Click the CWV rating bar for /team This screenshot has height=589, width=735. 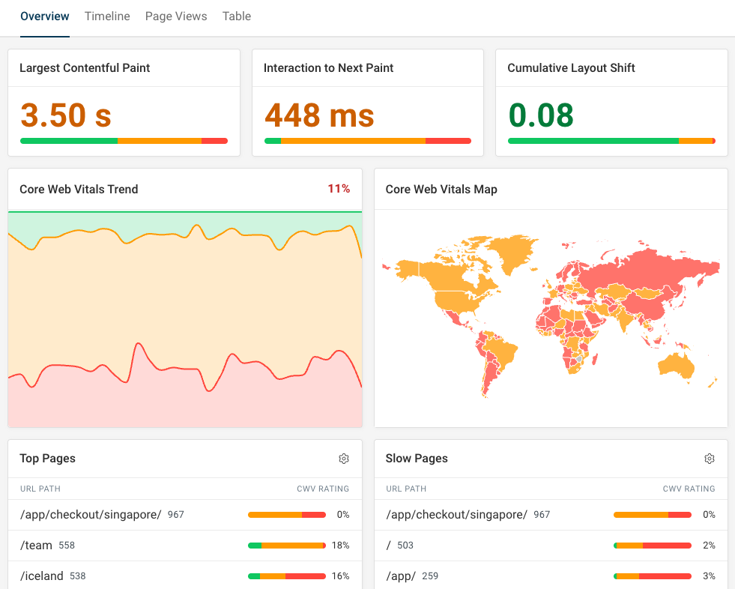[286, 545]
